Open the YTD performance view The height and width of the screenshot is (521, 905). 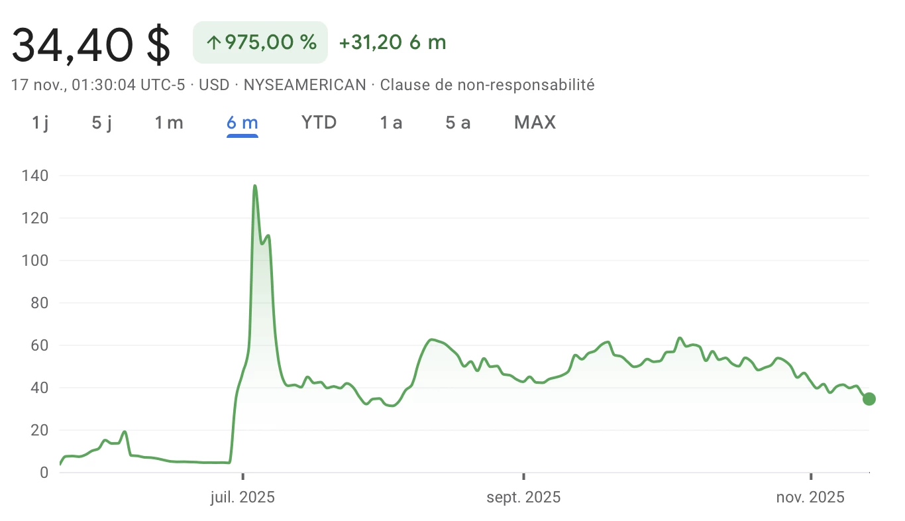(x=319, y=122)
